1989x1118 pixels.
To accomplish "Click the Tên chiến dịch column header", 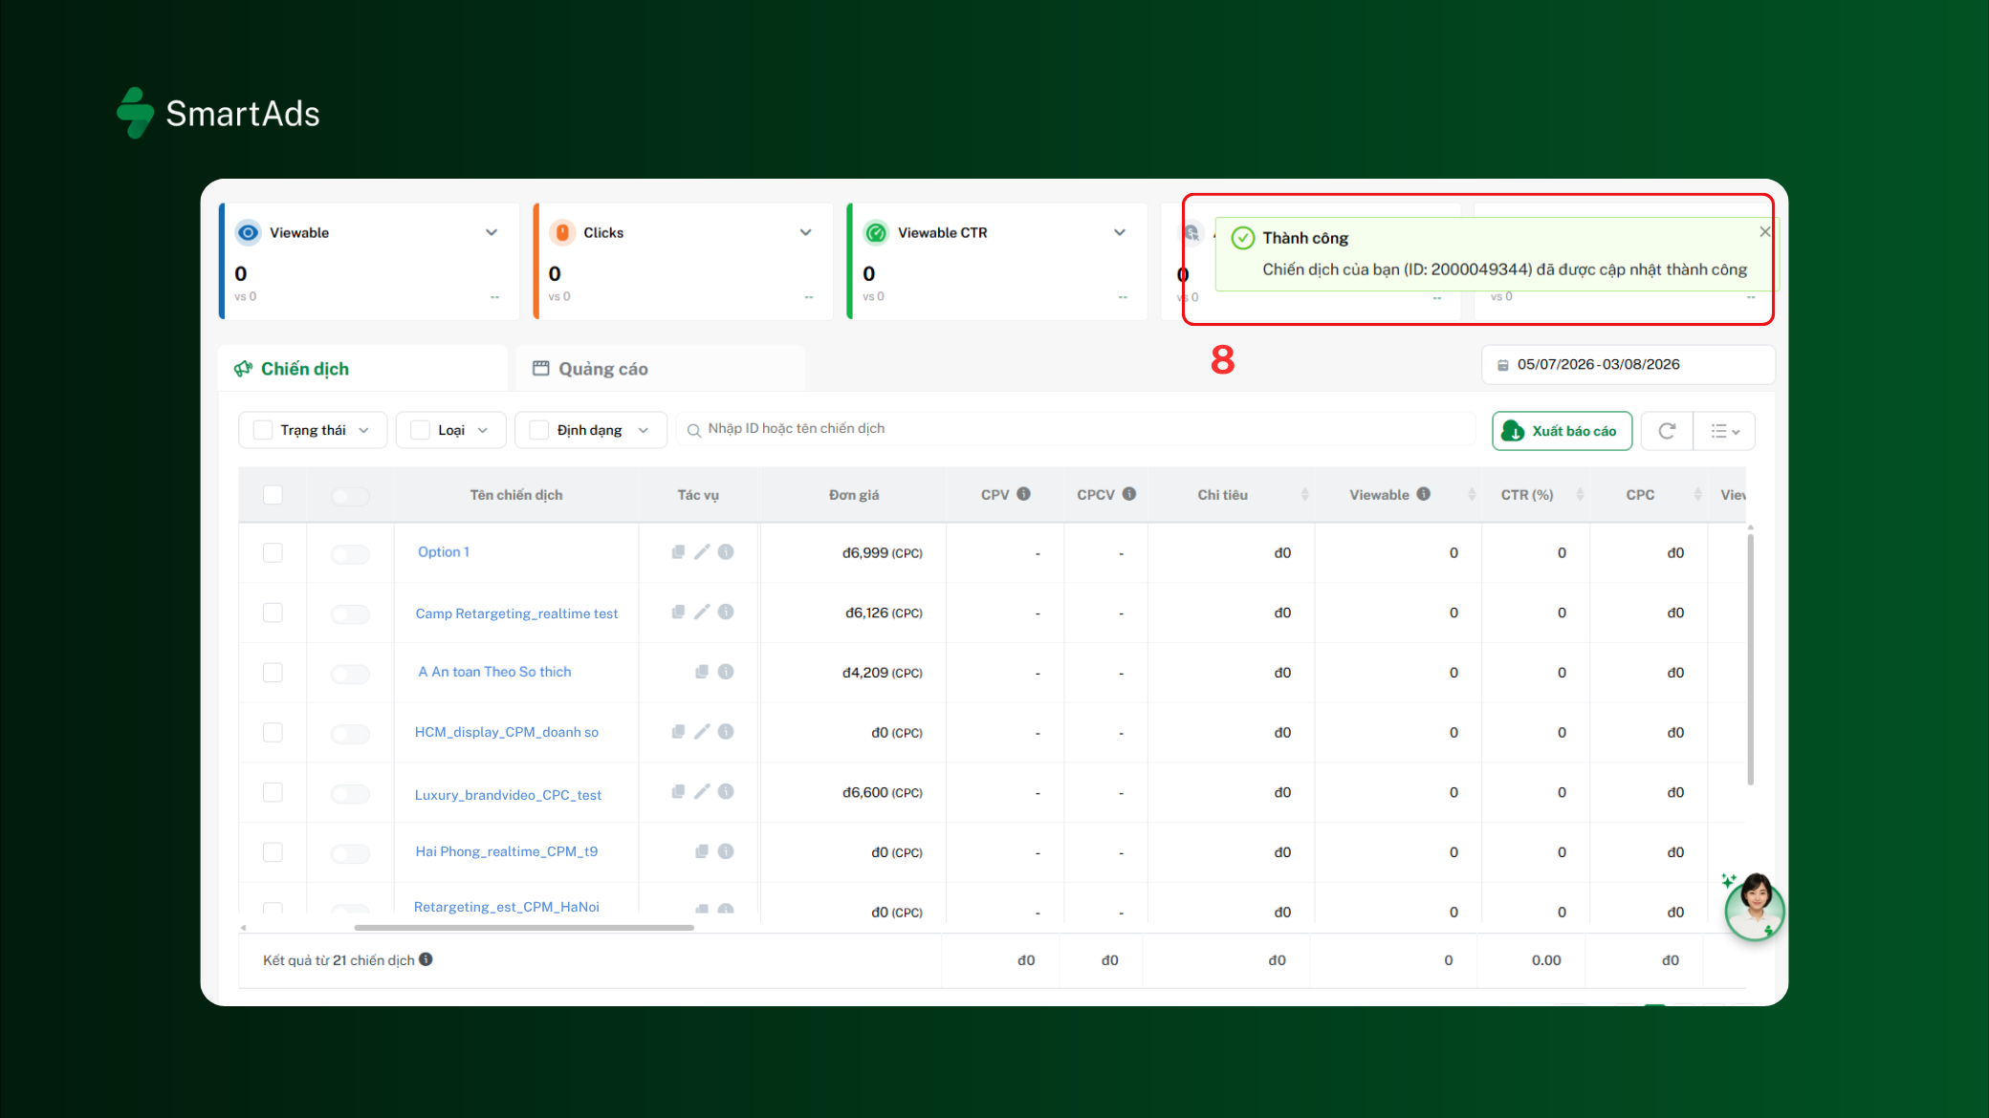I will click(516, 495).
